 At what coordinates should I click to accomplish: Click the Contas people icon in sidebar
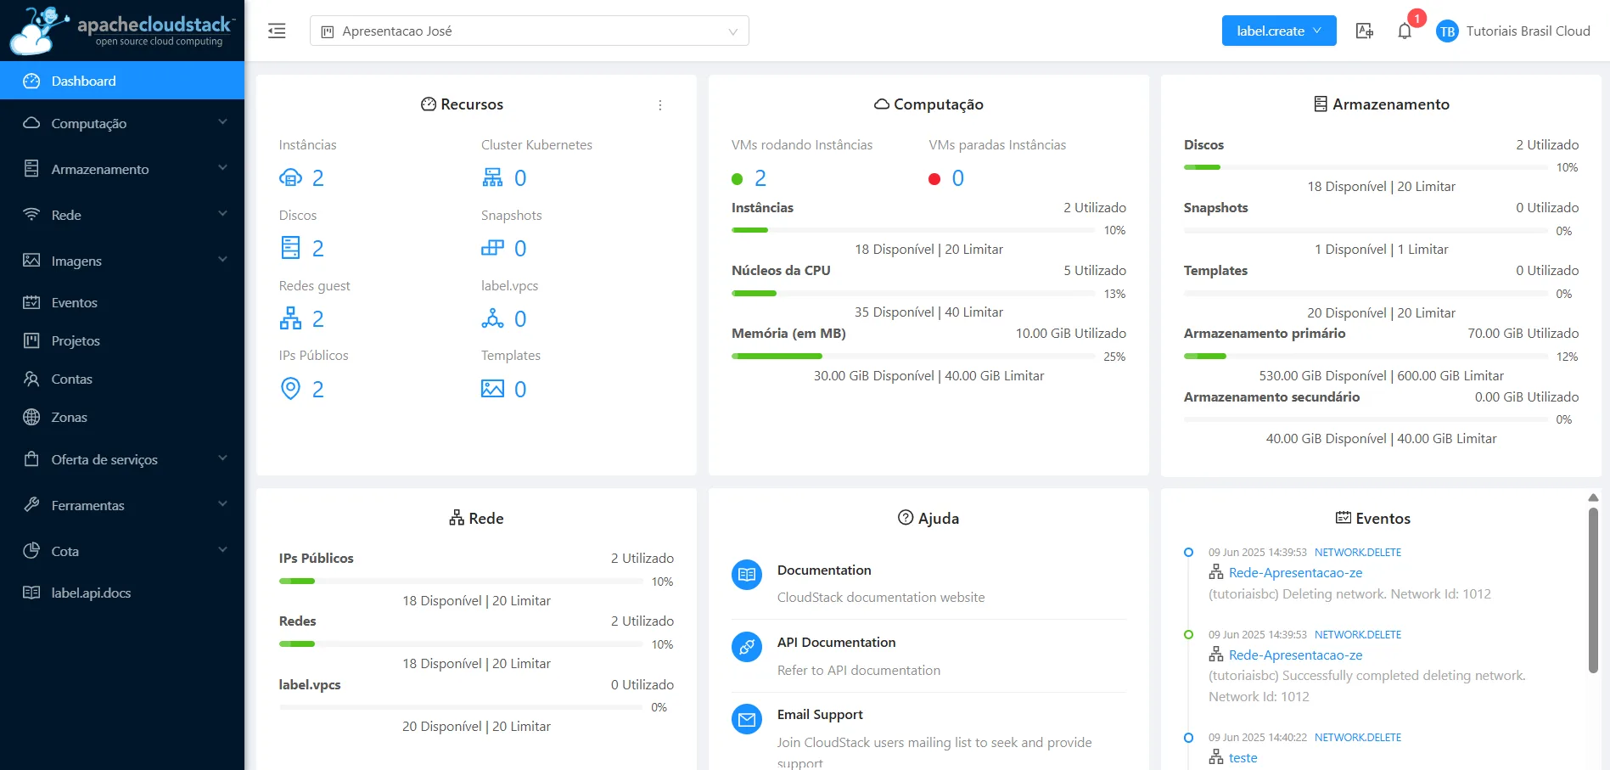point(31,379)
